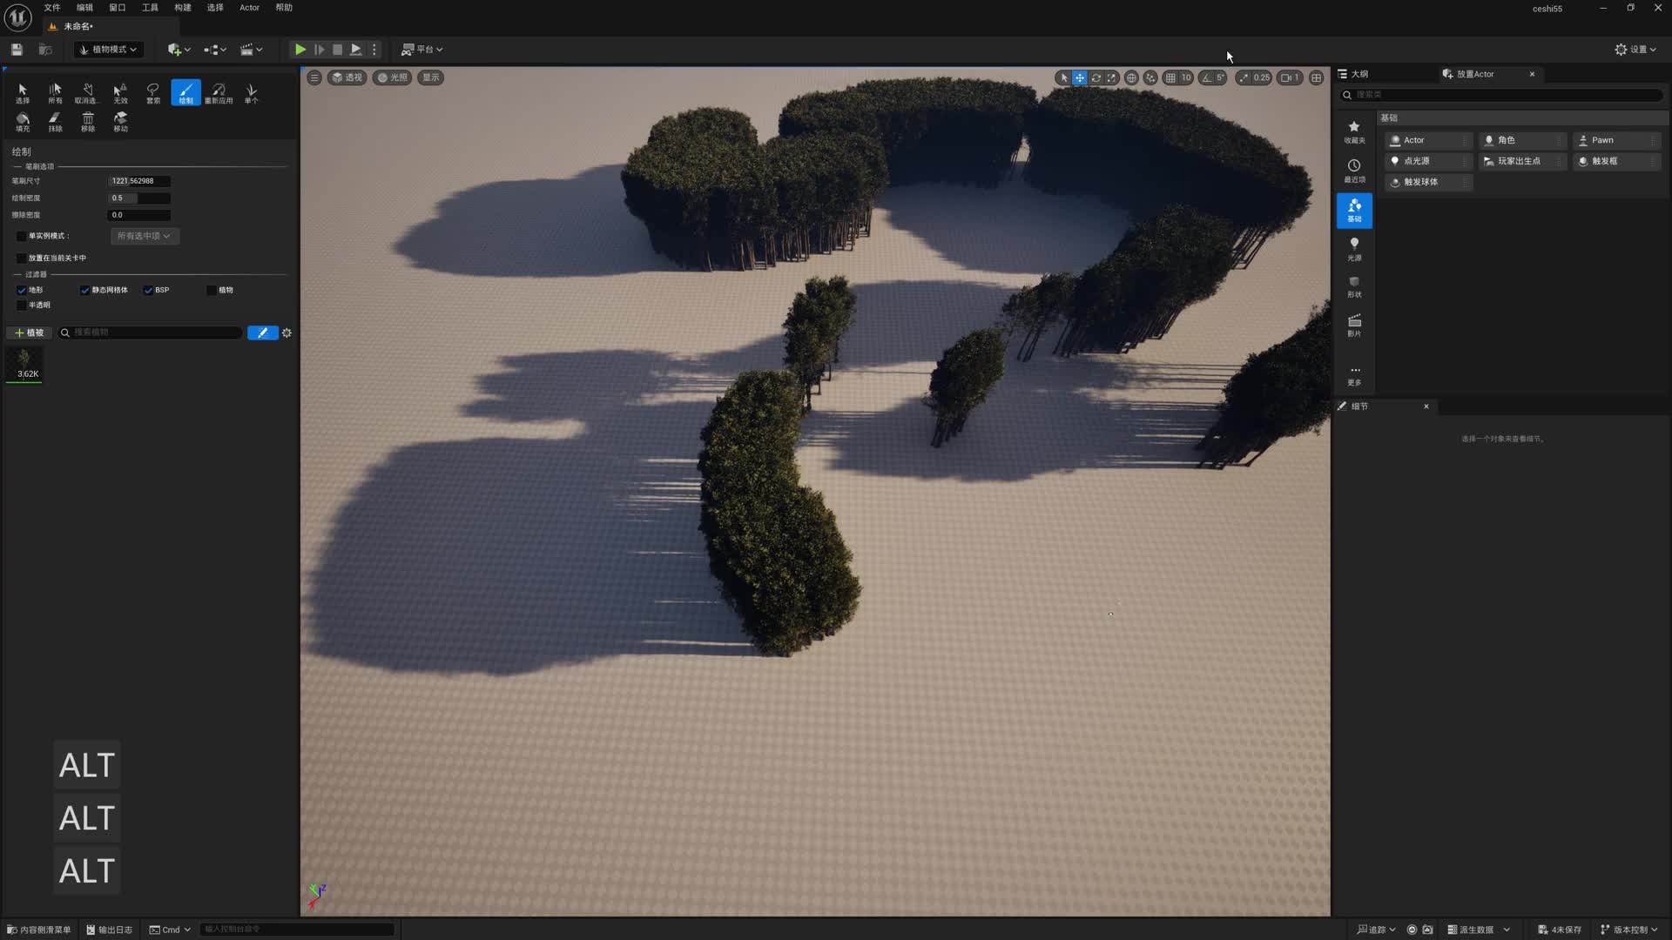Open the Lights (光源) category in Place Actors
This screenshot has width=1672, height=940.
(1354, 249)
